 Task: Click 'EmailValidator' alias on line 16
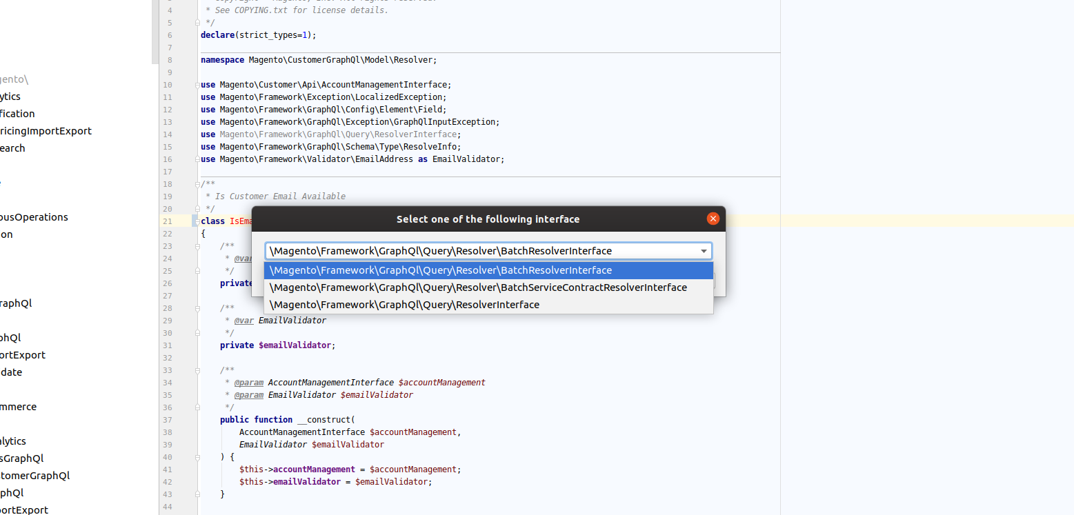466,159
